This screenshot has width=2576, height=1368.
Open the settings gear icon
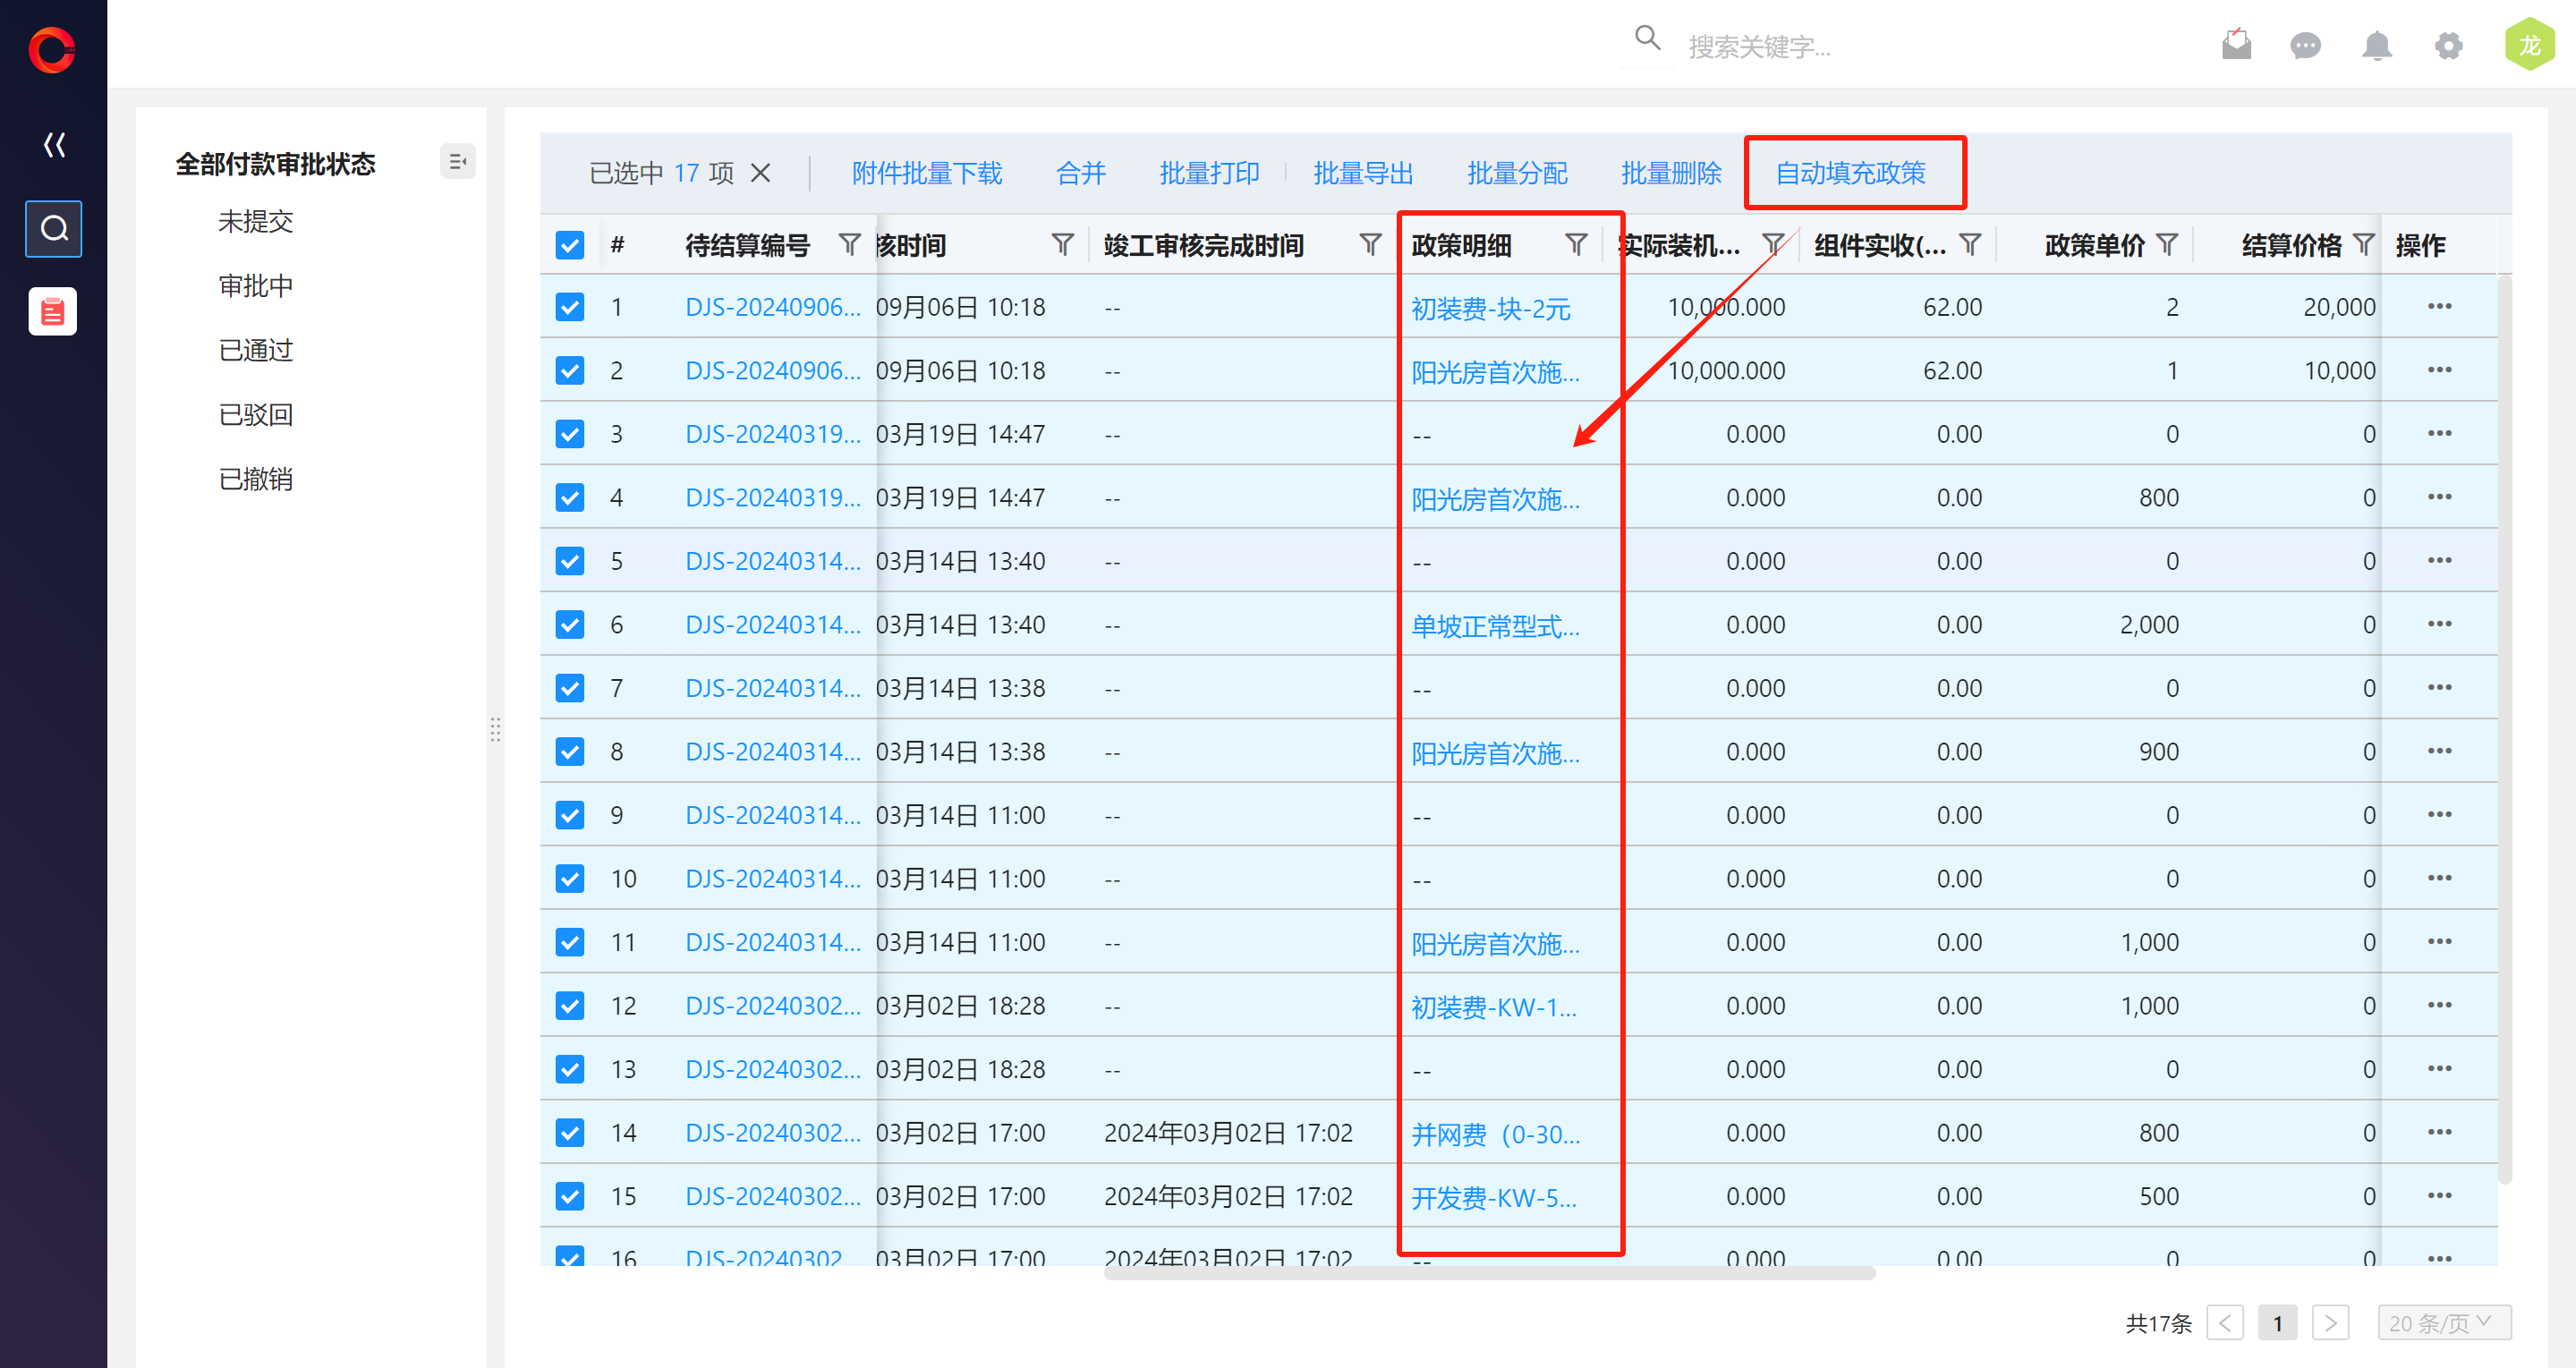point(2448,46)
